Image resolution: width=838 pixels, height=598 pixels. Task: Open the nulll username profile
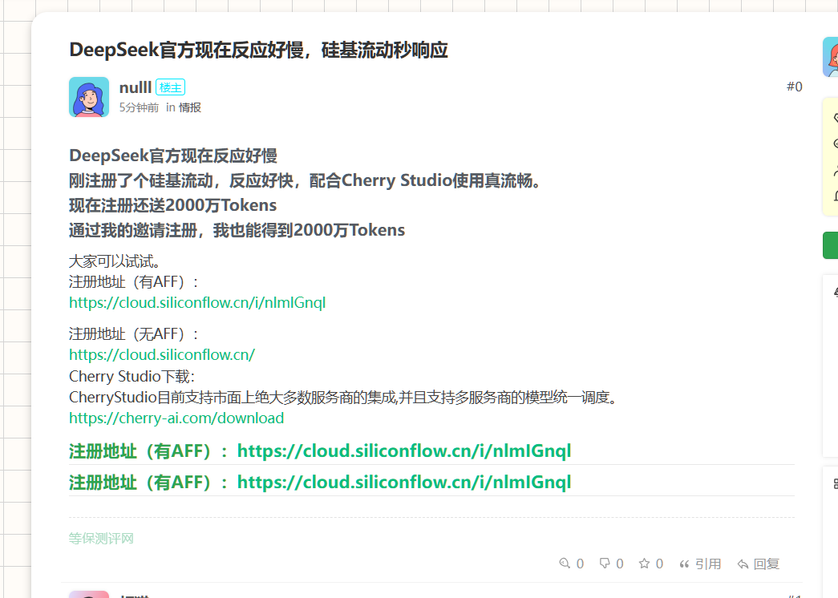pyautogui.click(x=136, y=87)
